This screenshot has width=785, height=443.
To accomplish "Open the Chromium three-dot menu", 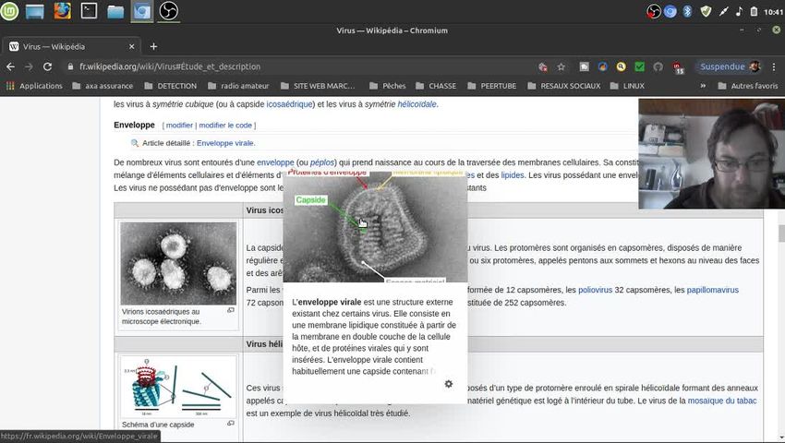I will 774,66.
